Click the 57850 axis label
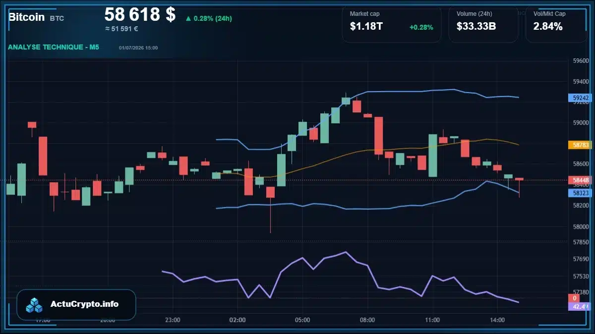Image resolution: width=595 pixels, height=334 pixels. tap(580, 242)
